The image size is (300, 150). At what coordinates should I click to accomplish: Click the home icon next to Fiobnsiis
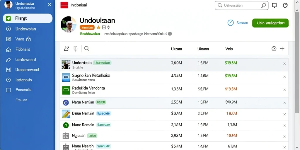pyautogui.click(x=8, y=50)
